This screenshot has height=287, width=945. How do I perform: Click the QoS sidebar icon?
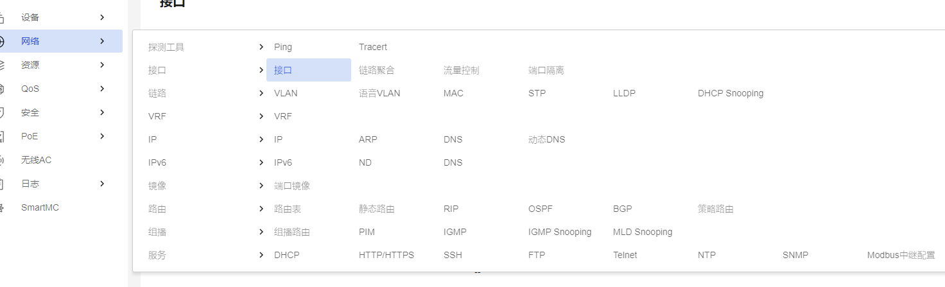2,89
